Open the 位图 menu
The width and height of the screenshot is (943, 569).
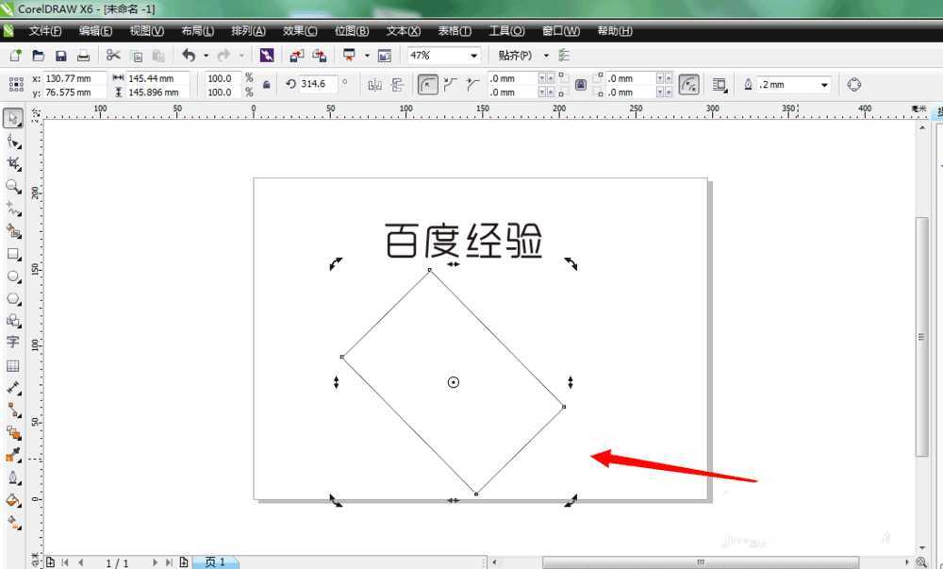click(x=351, y=30)
